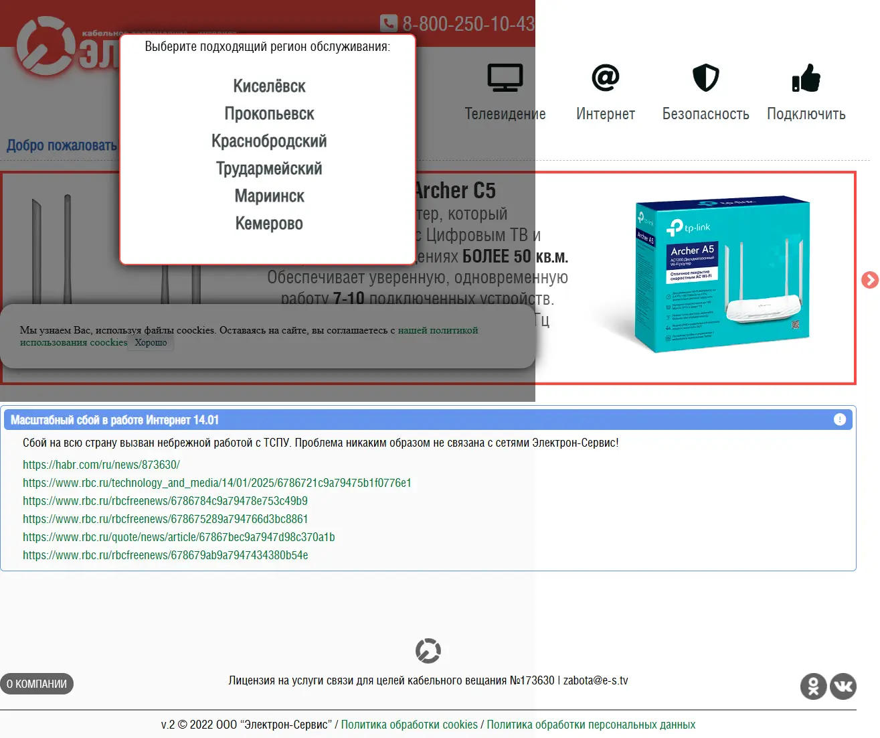The width and height of the screenshot is (880, 738).
Task: Click Подключить thumbs-up icon
Action: [806, 78]
